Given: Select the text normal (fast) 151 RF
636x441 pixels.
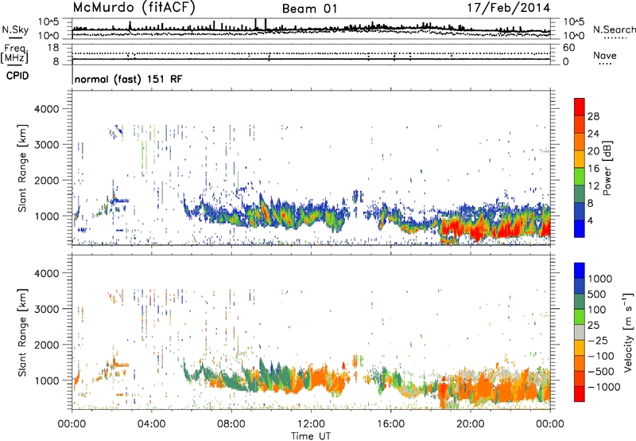Looking at the screenshot, I should 129,79.
